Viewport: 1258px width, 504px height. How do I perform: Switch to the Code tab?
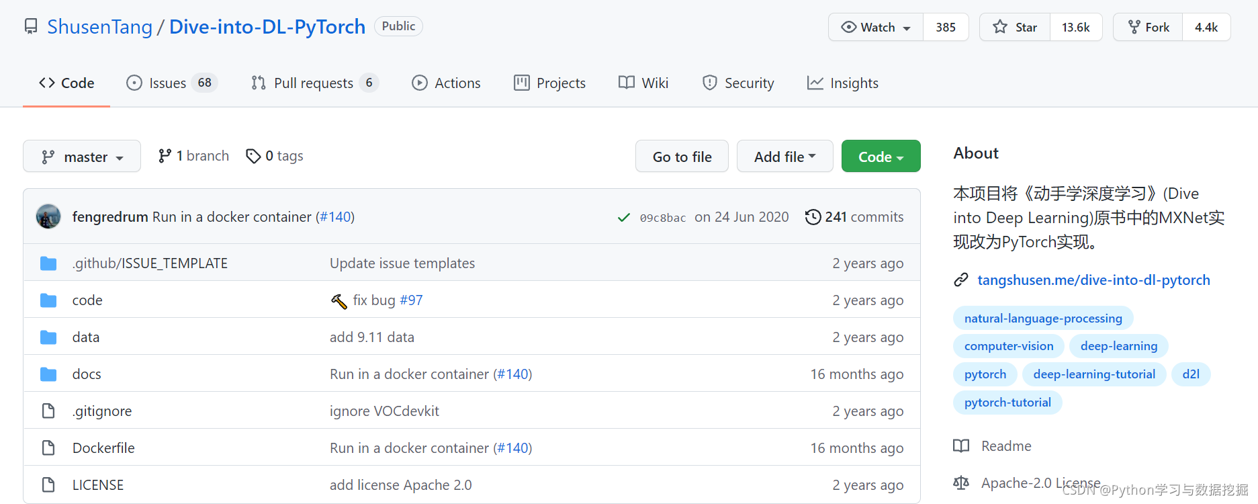click(66, 83)
